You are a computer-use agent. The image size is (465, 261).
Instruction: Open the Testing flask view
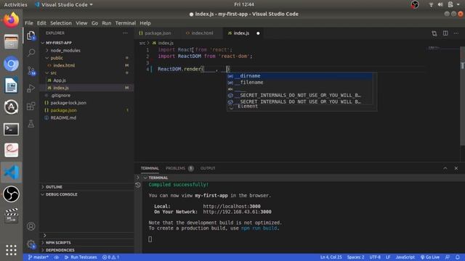(x=31, y=124)
